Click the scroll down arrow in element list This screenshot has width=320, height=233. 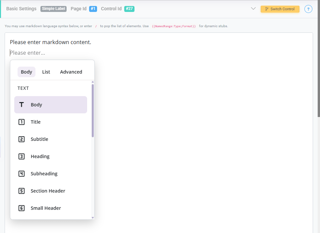(93, 217)
